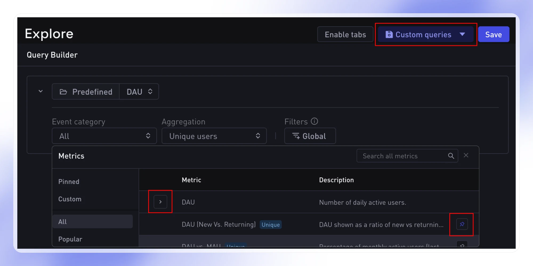
Task: Toggle the Enable tabs option
Action: [345, 34]
